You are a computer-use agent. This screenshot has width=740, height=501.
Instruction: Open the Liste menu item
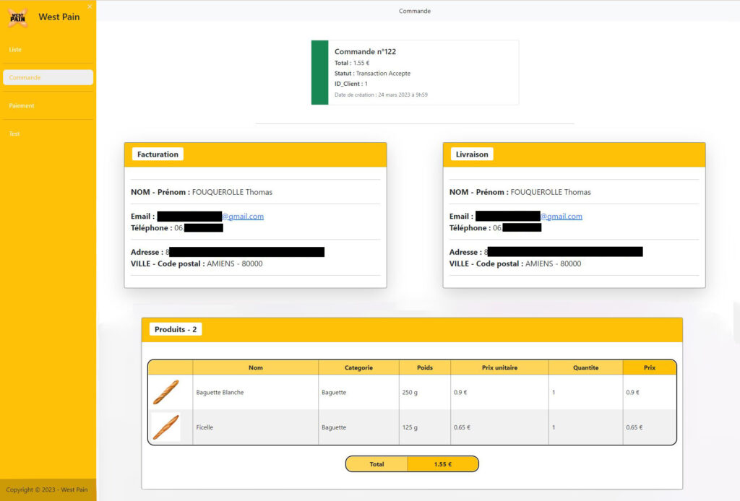point(15,50)
